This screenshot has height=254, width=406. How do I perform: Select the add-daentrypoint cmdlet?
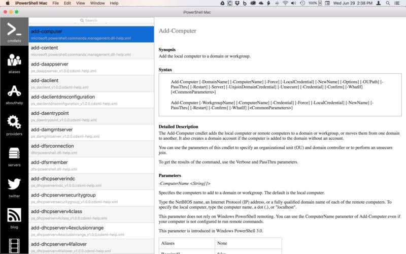point(91,116)
